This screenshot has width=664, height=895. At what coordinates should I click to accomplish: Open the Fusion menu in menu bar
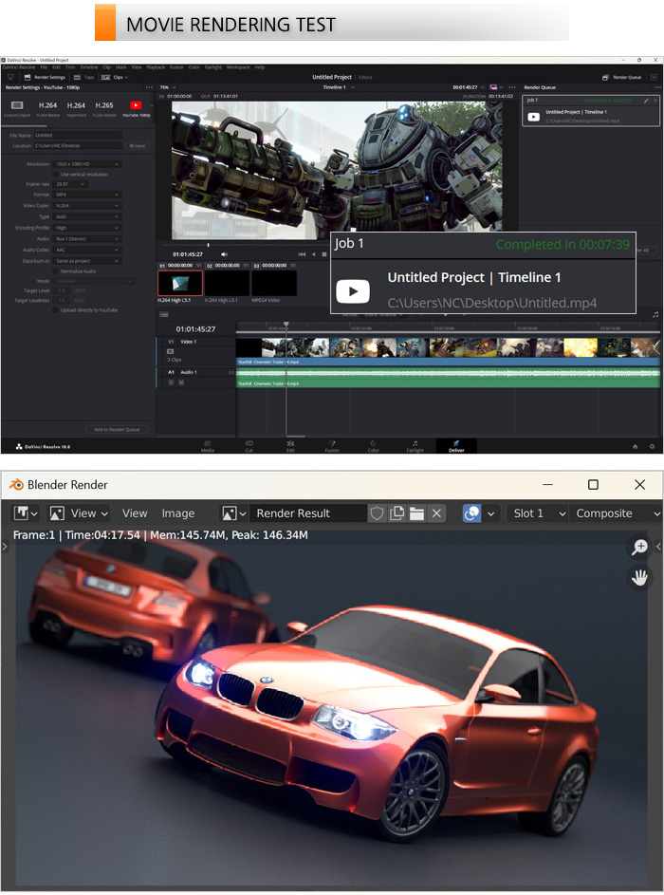[x=176, y=67]
